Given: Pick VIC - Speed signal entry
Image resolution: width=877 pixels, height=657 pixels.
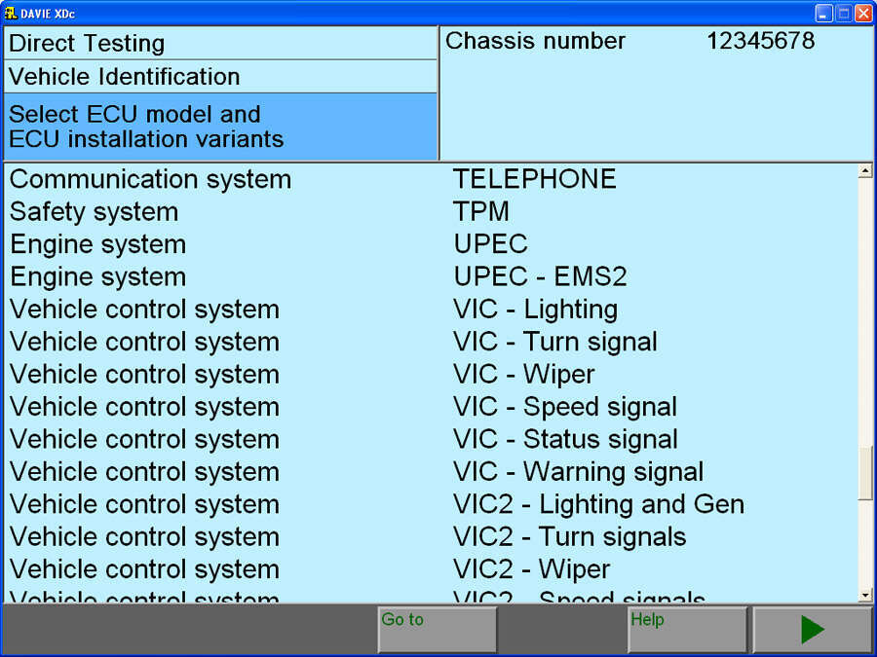Looking at the screenshot, I should 431,406.
